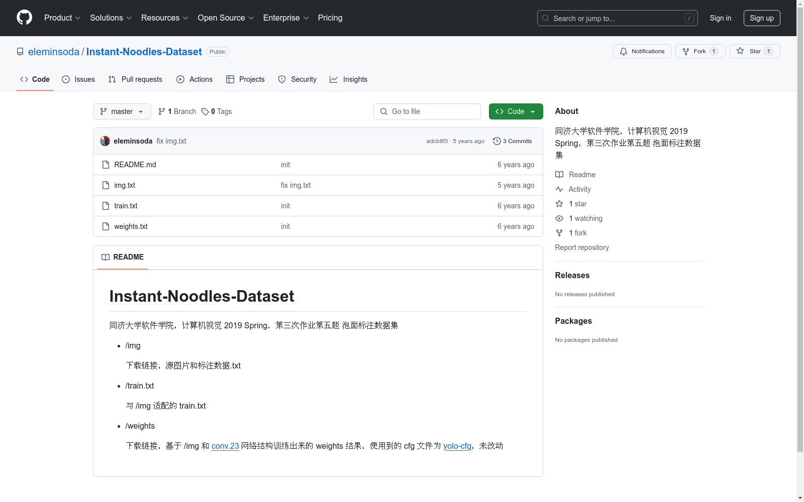Select the Code tab
The width and height of the screenshot is (804, 502).
click(x=35, y=79)
